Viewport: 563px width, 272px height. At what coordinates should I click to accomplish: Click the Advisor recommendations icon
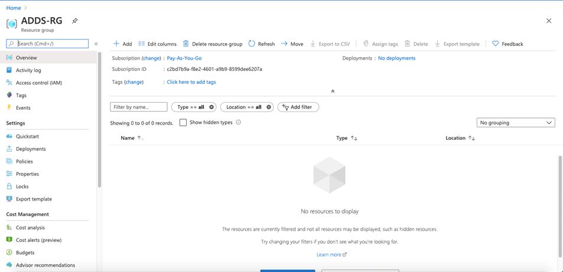click(9, 265)
